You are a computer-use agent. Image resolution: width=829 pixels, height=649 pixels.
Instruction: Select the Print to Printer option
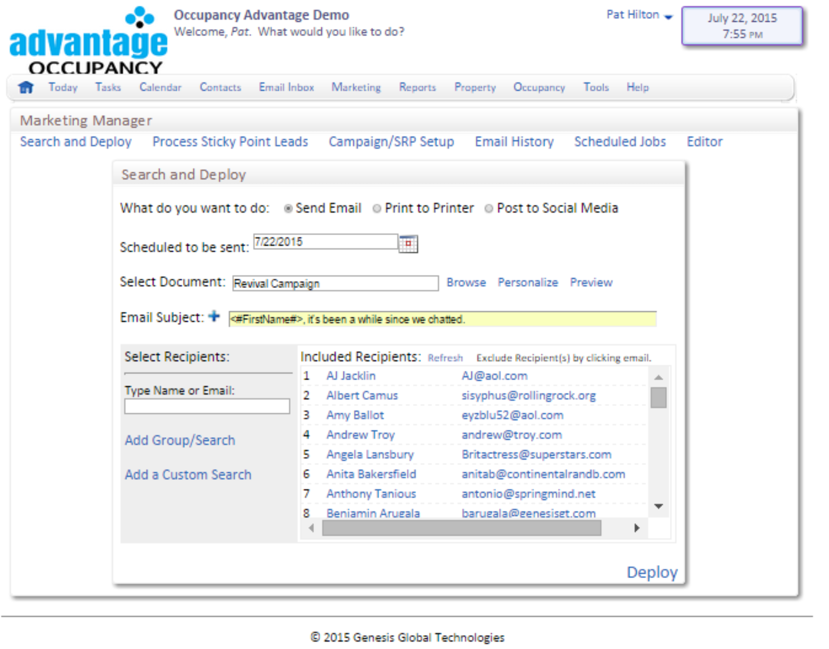click(x=377, y=208)
